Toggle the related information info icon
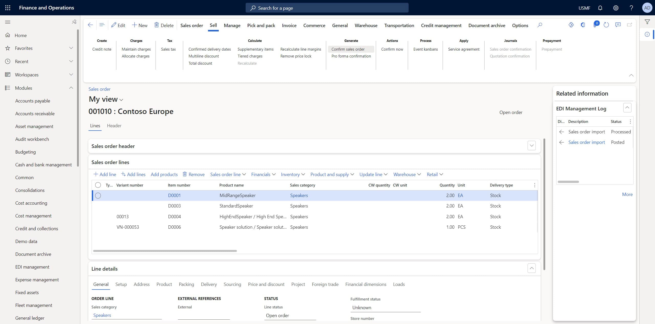 coord(647,34)
